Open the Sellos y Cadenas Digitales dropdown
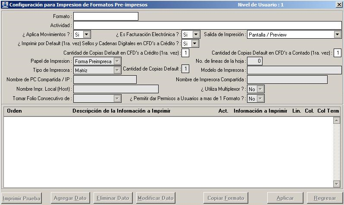 195,43
